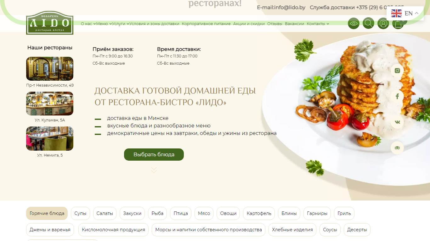Open the site search magnifier icon
Image resolution: width=430 pixels, height=241 pixels.
pyautogui.click(x=368, y=23)
